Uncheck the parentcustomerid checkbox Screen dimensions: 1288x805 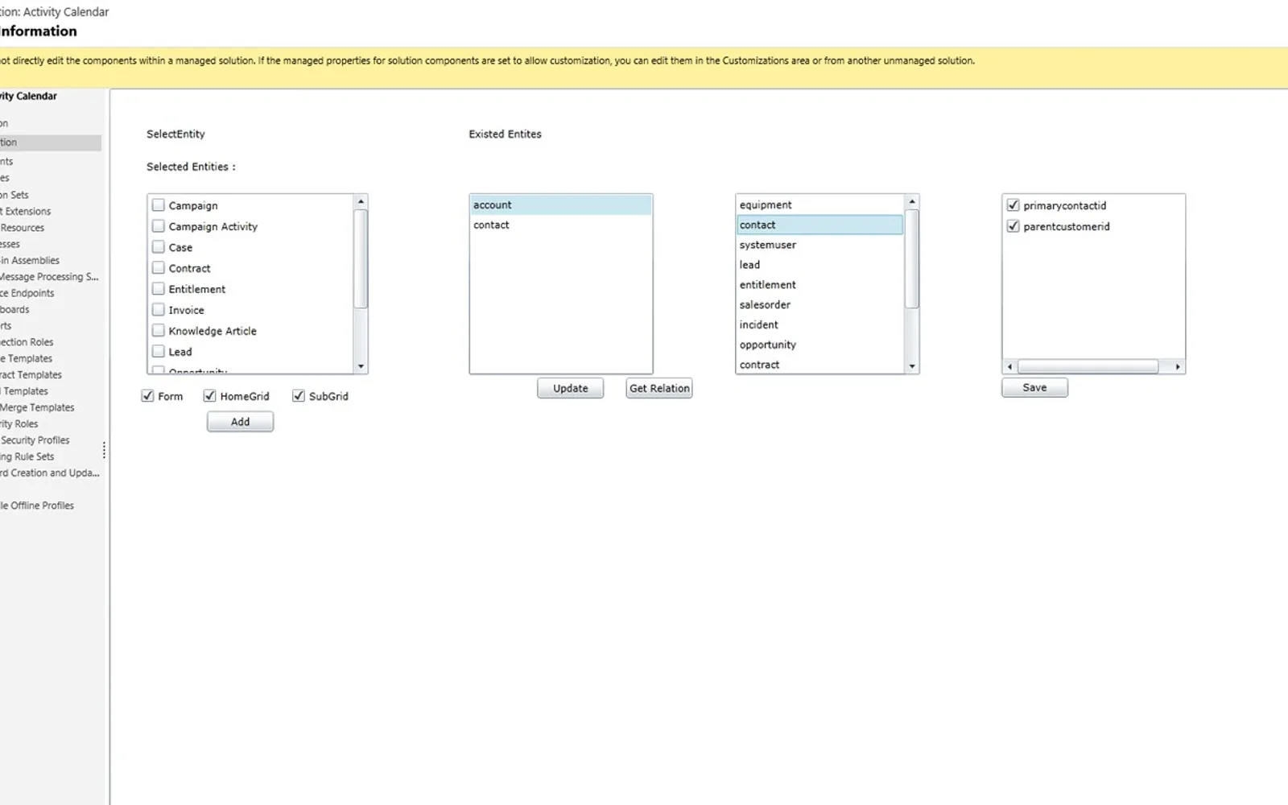click(1013, 226)
